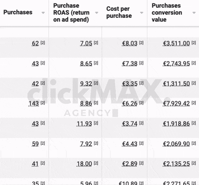Image resolution: width=199 pixels, height=185 pixels.
Task: Click the €7,929.42 conversion value
Action: (176, 103)
